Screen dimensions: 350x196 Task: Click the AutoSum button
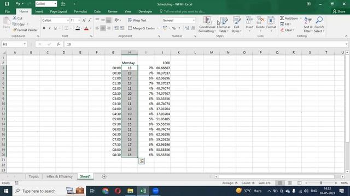289,18
